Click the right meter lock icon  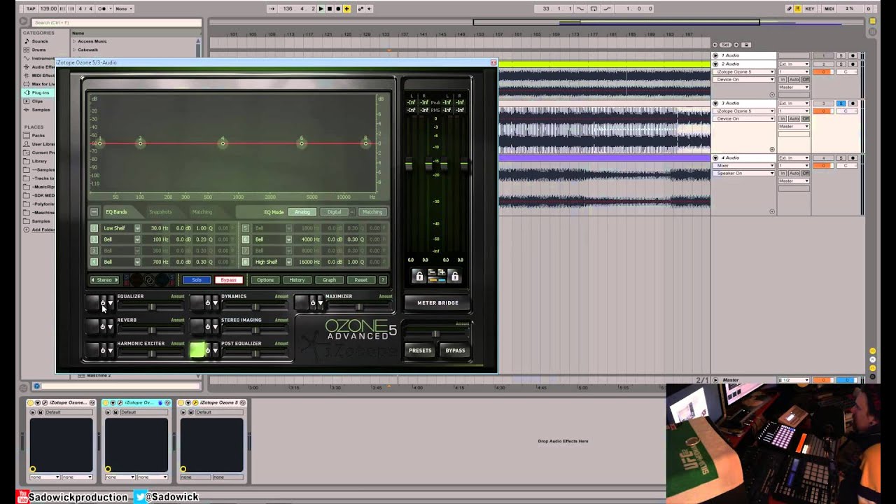tap(454, 276)
